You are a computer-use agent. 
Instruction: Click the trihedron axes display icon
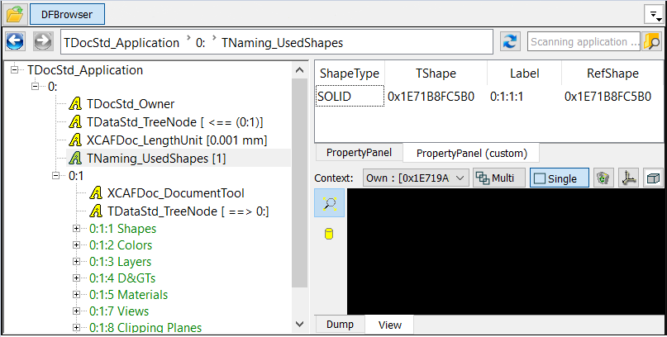click(x=628, y=178)
